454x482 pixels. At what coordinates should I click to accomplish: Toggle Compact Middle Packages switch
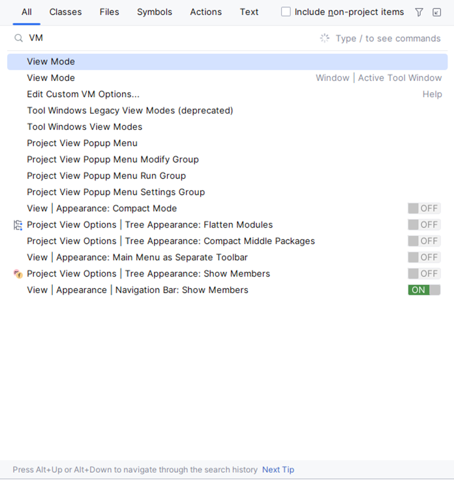(424, 241)
